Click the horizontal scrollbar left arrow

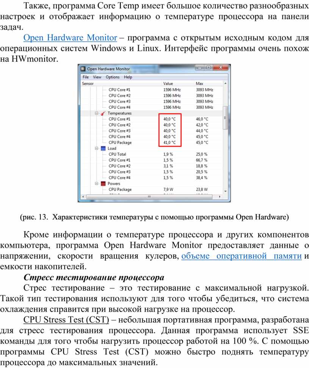[83, 197]
